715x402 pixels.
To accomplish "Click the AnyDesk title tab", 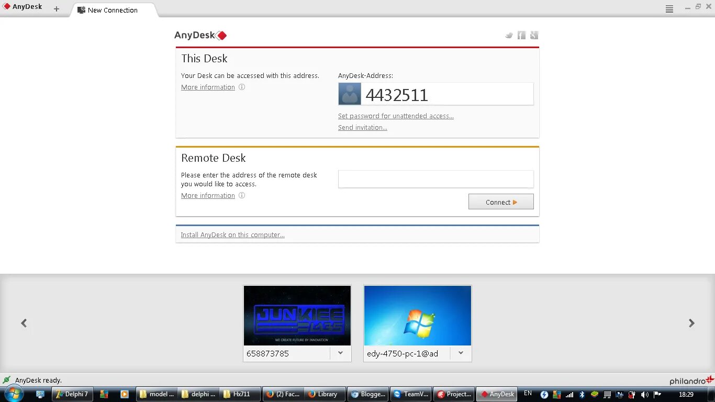I will tap(23, 7).
